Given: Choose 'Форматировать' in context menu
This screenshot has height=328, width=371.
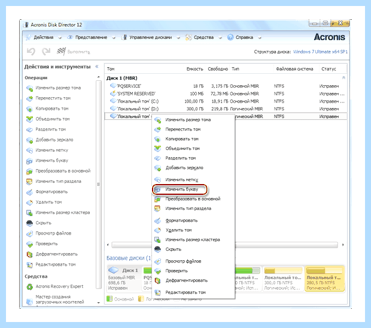Looking at the screenshot, I should [193, 221].
